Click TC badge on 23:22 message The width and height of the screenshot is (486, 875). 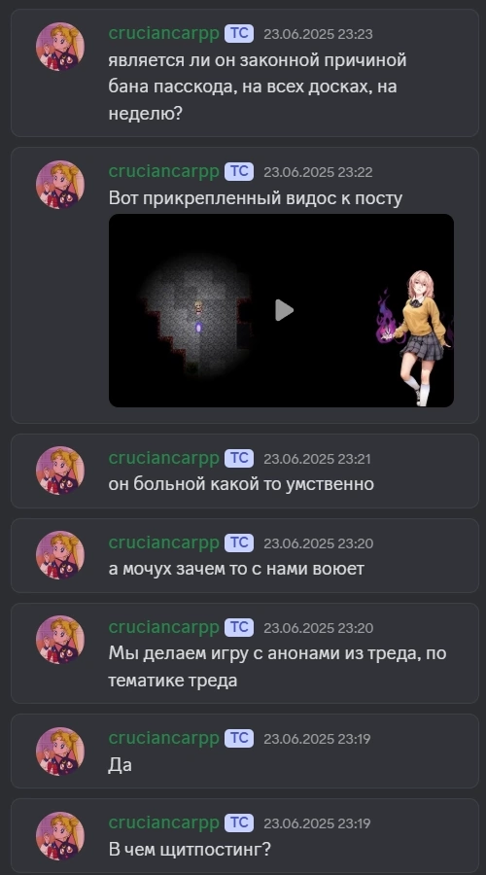(239, 172)
